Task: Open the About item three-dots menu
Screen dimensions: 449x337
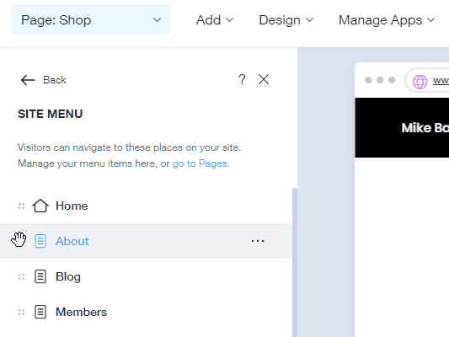Action: click(258, 241)
